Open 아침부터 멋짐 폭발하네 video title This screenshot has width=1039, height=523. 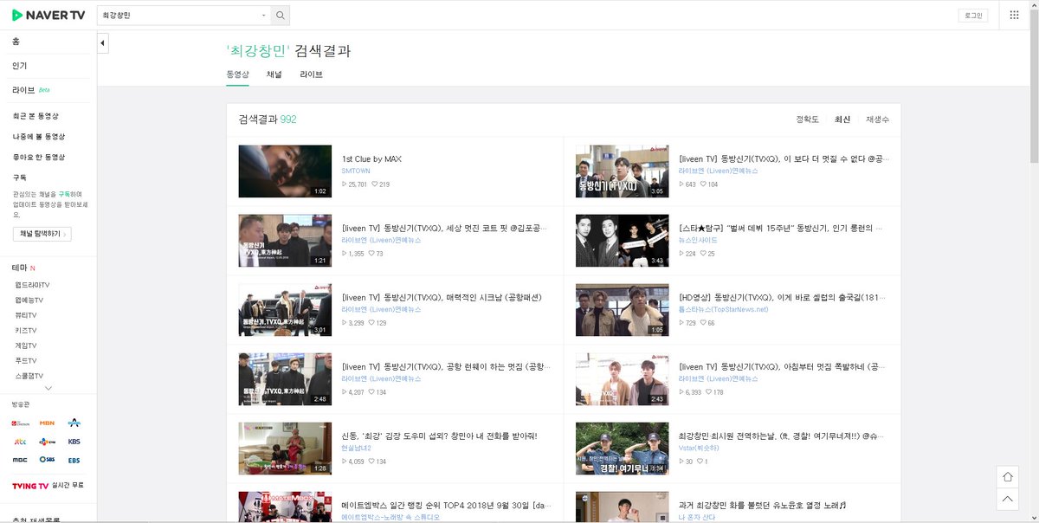pyautogui.click(x=784, y=367)
